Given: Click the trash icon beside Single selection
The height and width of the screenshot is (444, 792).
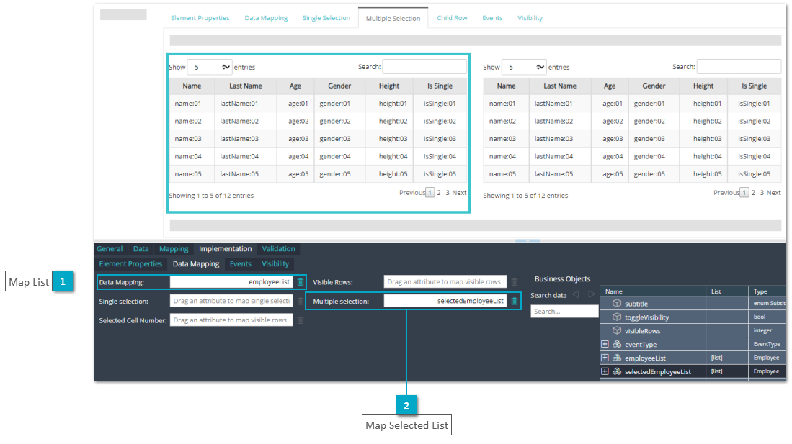Looking at the screenshot, I should click(x=301, y=302).
